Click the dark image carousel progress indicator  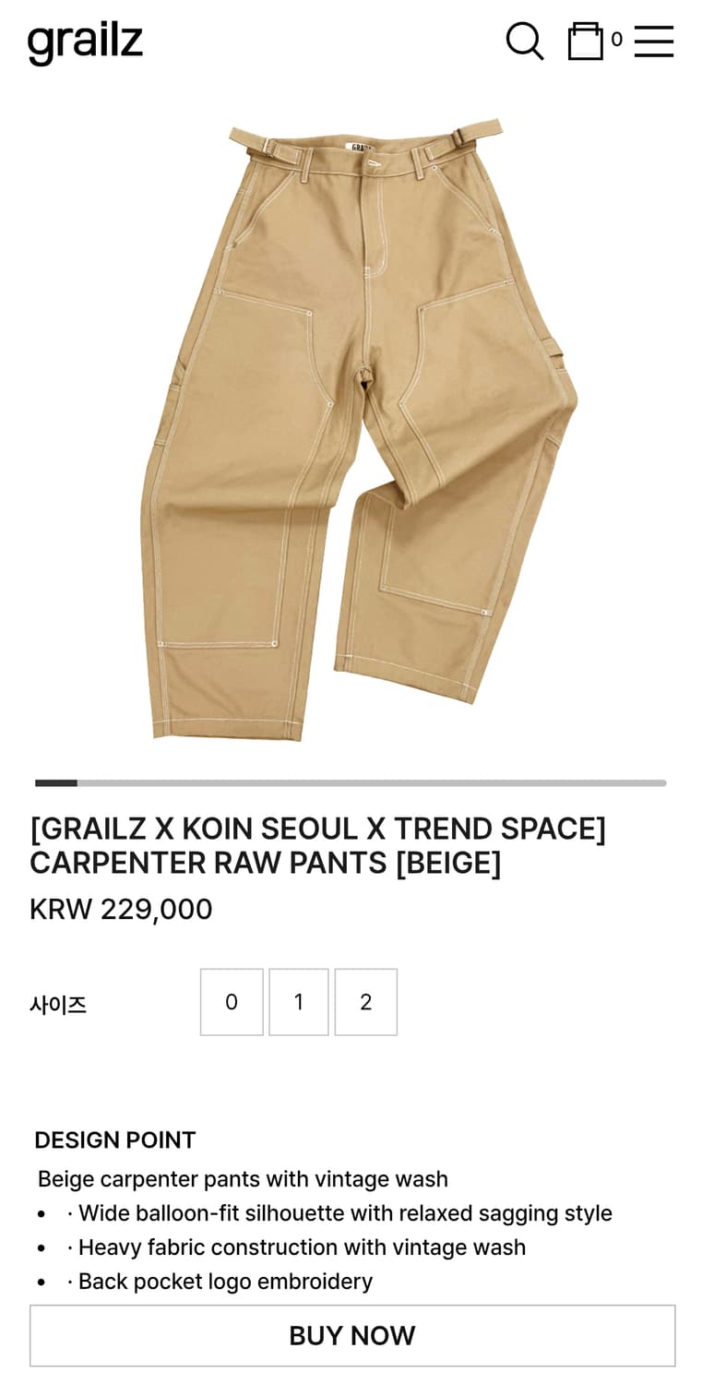(56, 783)
